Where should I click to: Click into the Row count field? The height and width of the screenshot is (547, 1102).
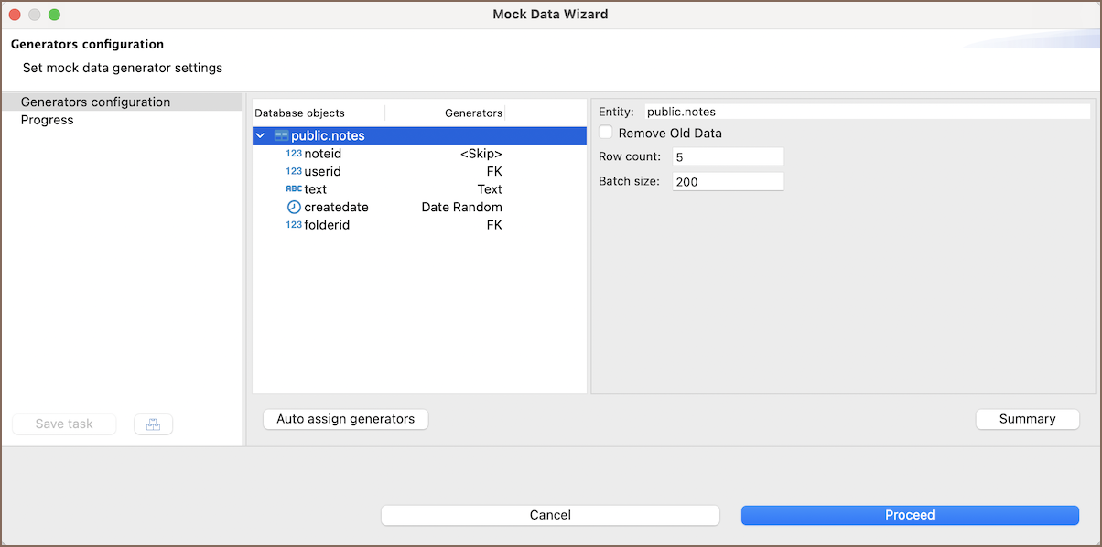coord(728,157)
